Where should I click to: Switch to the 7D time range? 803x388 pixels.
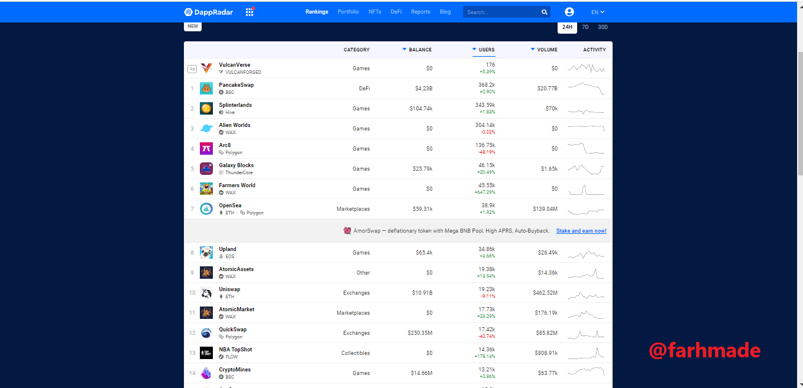click(585, 27)
